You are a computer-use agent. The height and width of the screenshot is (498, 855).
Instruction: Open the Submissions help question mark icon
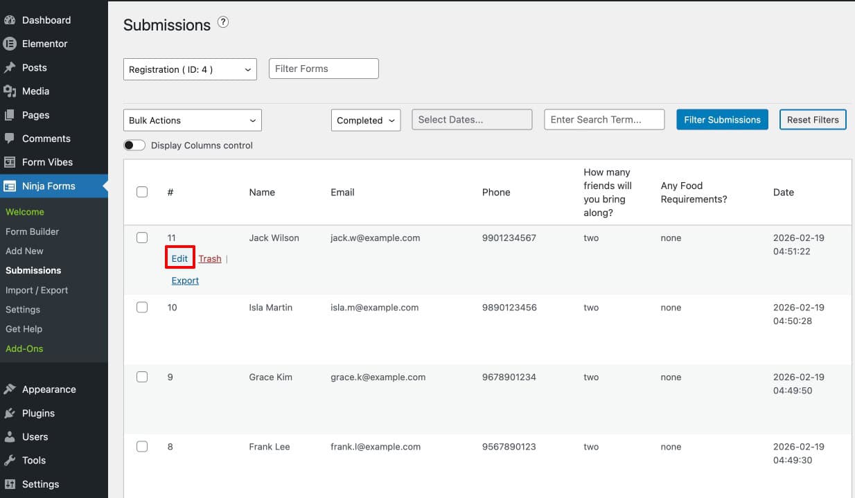pos(223,22)
